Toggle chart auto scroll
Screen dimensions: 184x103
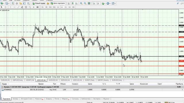pos(94,3)
